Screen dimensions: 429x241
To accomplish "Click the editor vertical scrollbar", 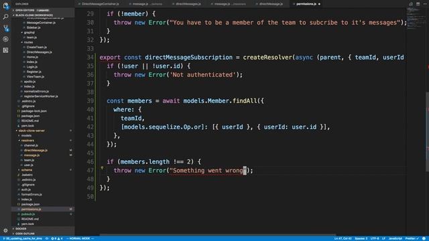I will [x=427, y=133].
